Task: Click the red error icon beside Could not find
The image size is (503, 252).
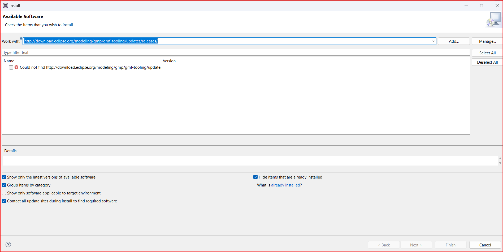Action: click(x=16, y=67)
